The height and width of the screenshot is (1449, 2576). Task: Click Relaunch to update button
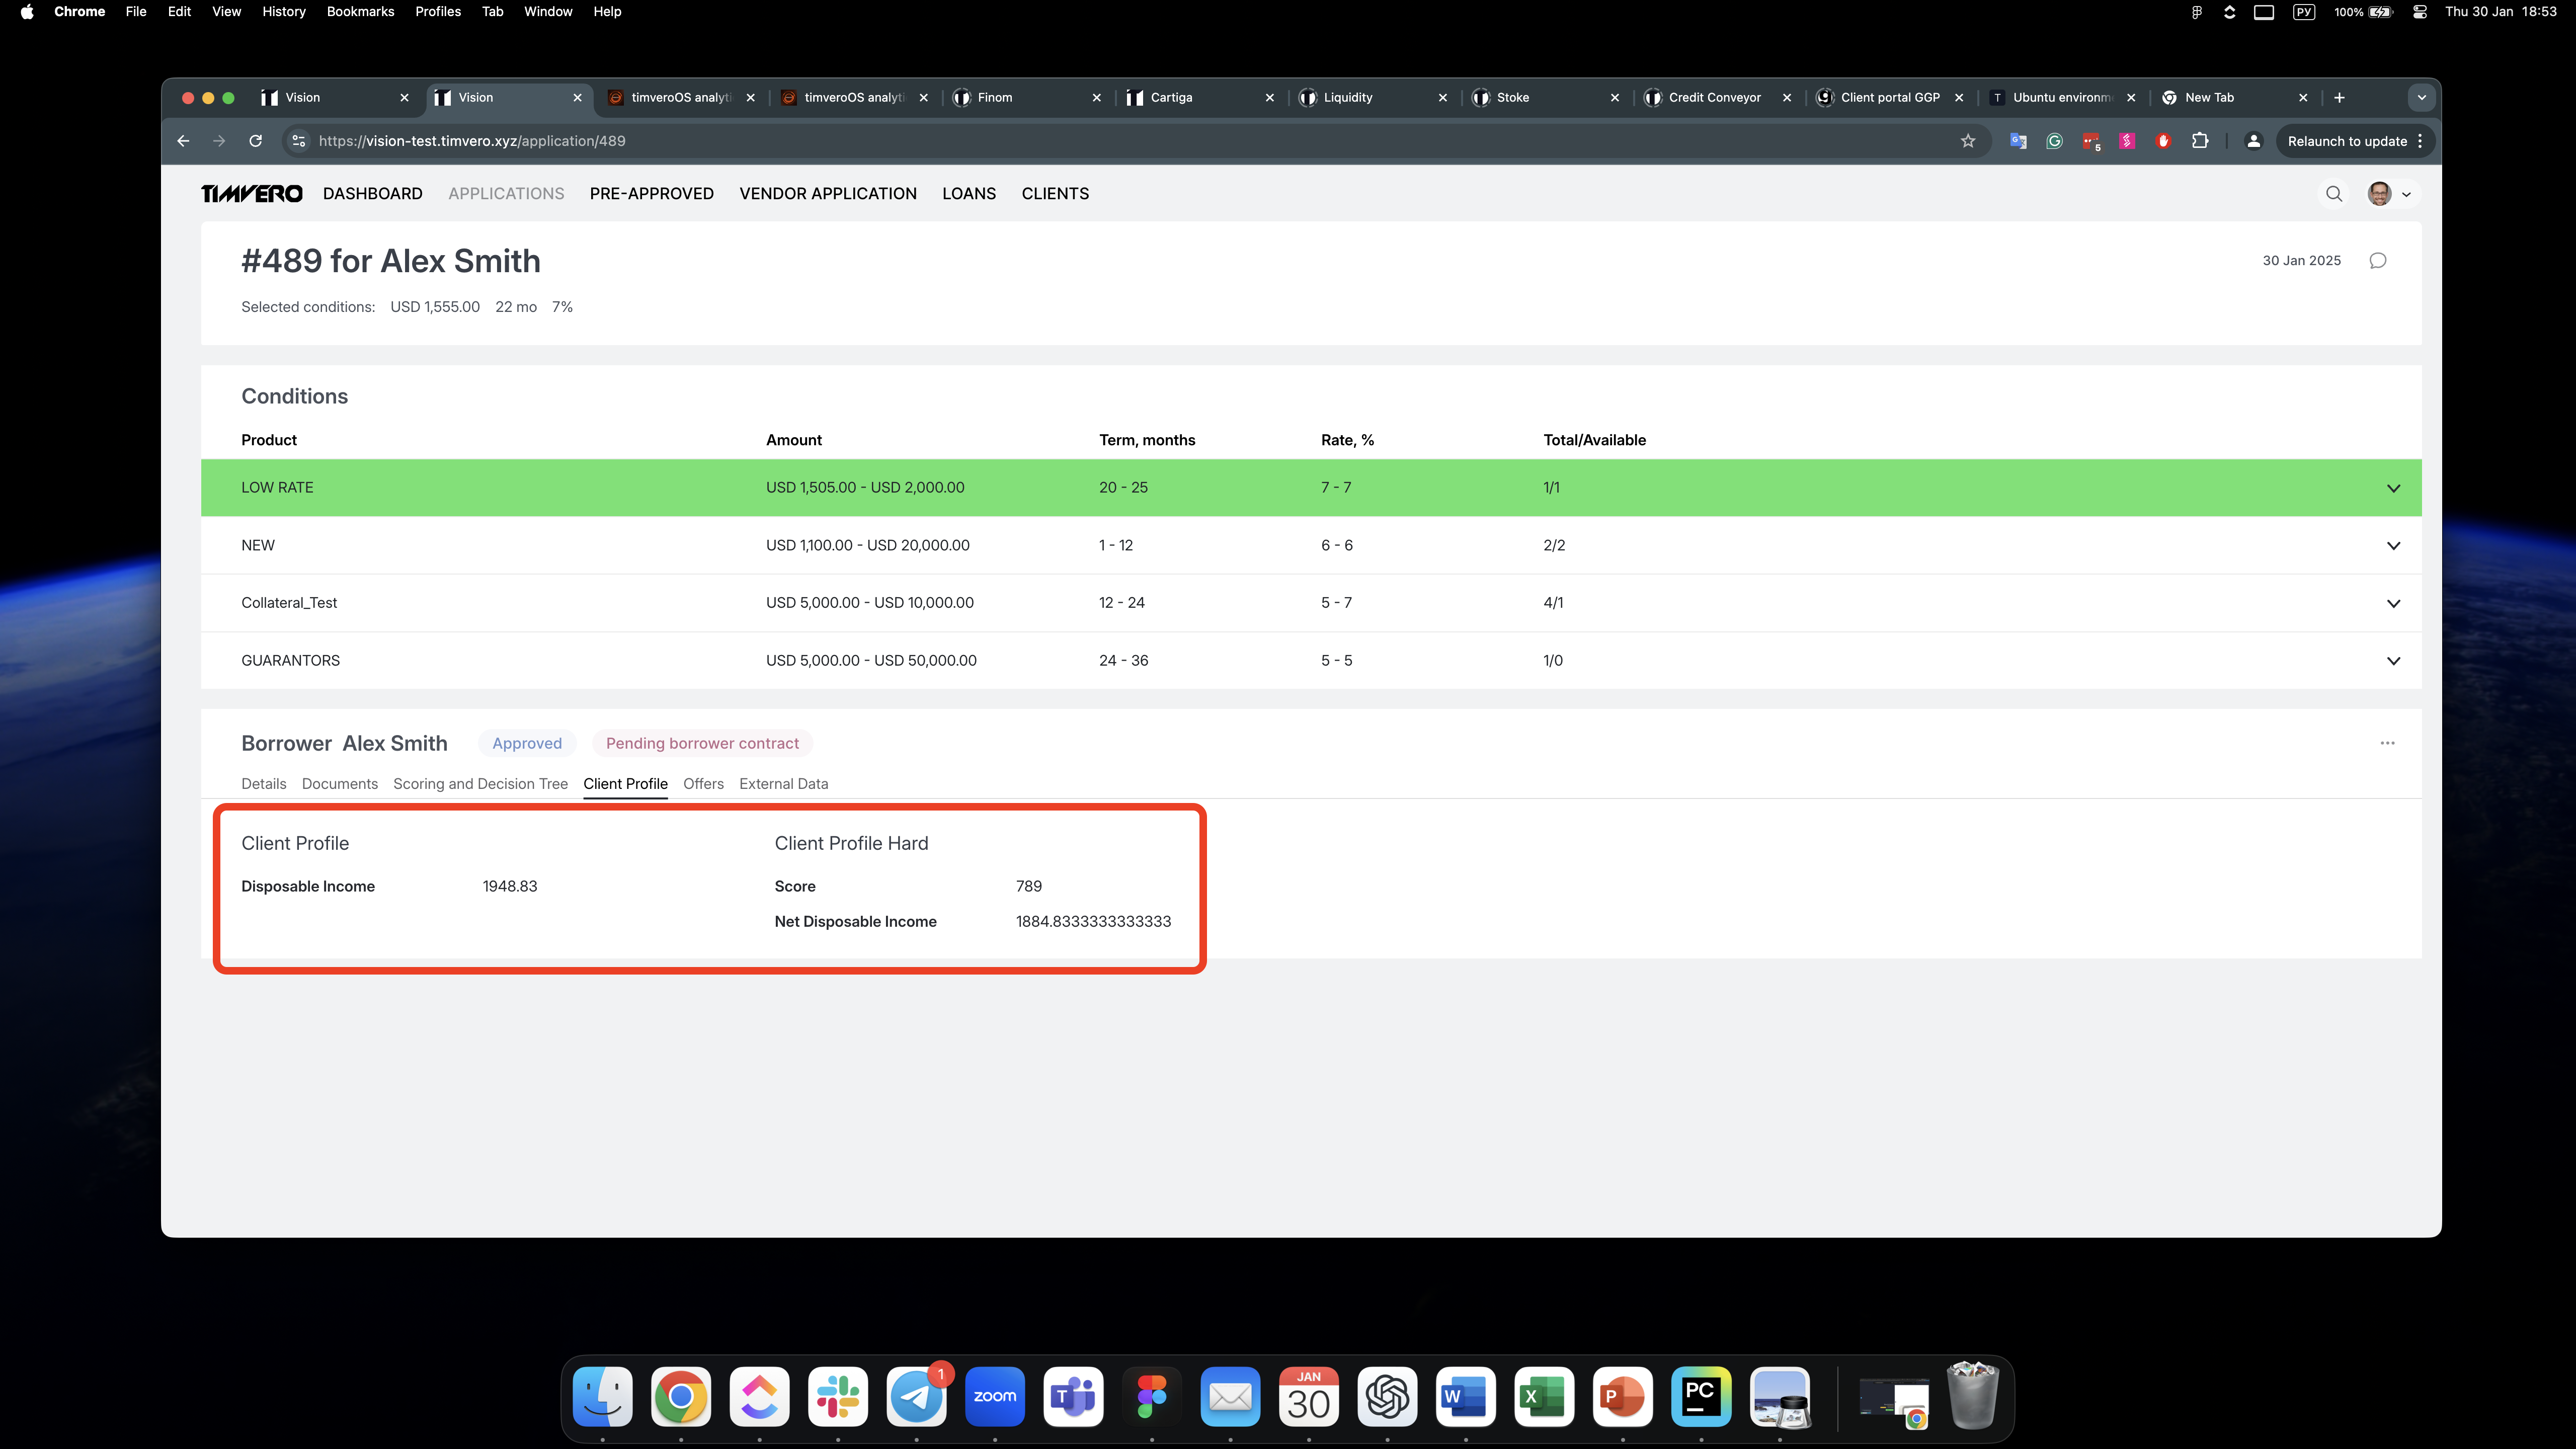2346,141
